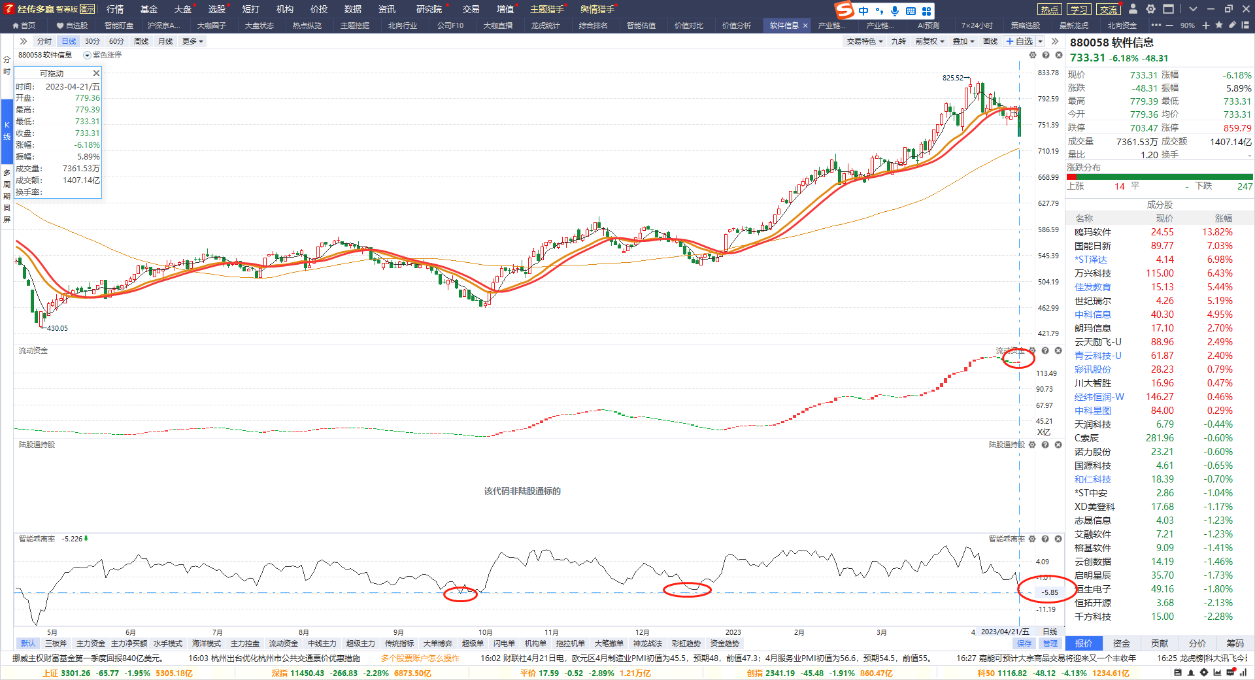Image resolution: width=1255 pixels, height=680 pixels.
Task: Click the star favorite icon in tab bar
Action: (1219, 25)
